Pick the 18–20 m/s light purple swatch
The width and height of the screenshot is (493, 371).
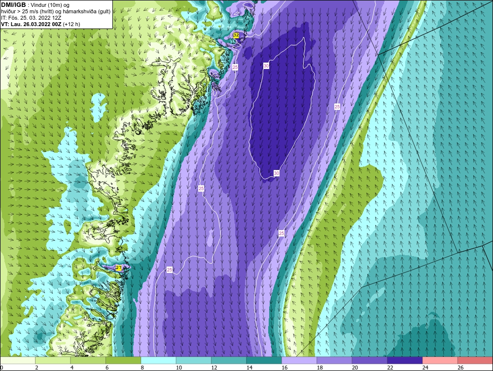(335, 360)
